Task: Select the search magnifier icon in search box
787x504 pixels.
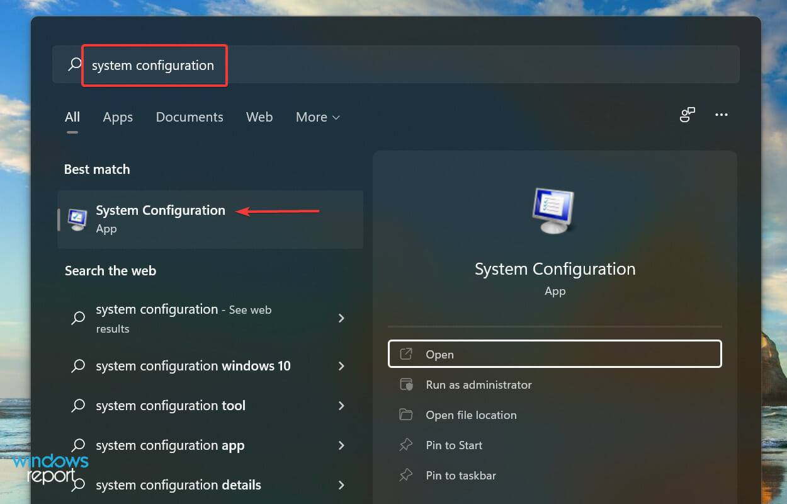Action: pyautogui.click(x=74, y=64)
